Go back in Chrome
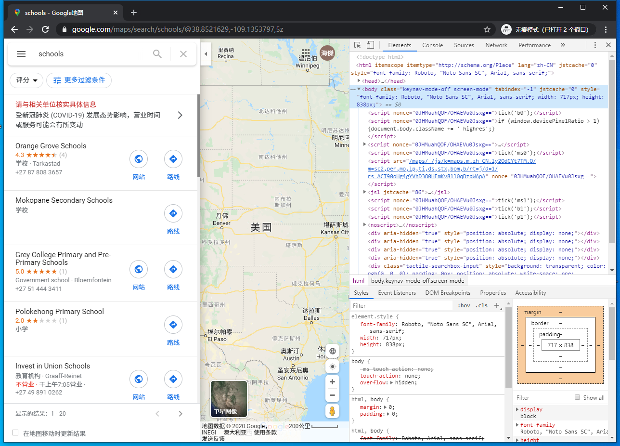Image resolution: width=620 pixels, height=446 pixels. 14,29
